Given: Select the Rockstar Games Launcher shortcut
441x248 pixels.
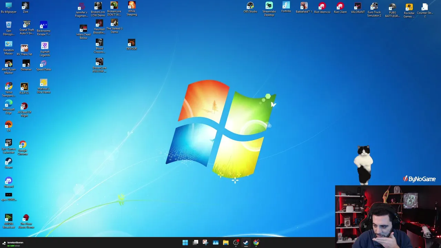Looking at the screenshot, I should [409, 11].
